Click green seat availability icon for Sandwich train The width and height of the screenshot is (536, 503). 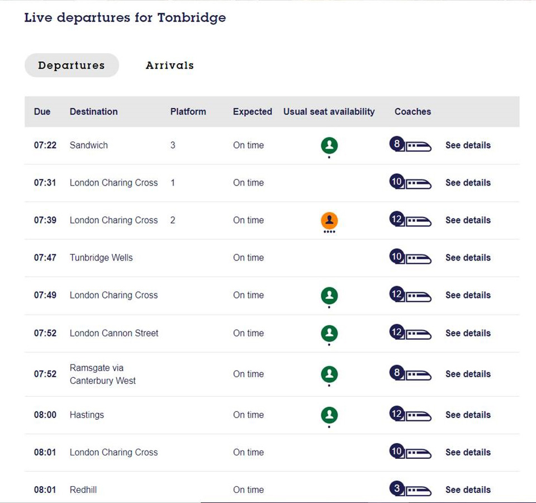[329, 145]
